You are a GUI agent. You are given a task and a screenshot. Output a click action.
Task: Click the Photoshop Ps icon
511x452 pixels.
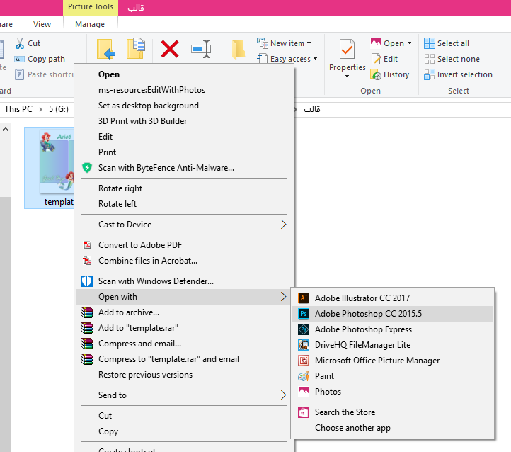point(304,314)
